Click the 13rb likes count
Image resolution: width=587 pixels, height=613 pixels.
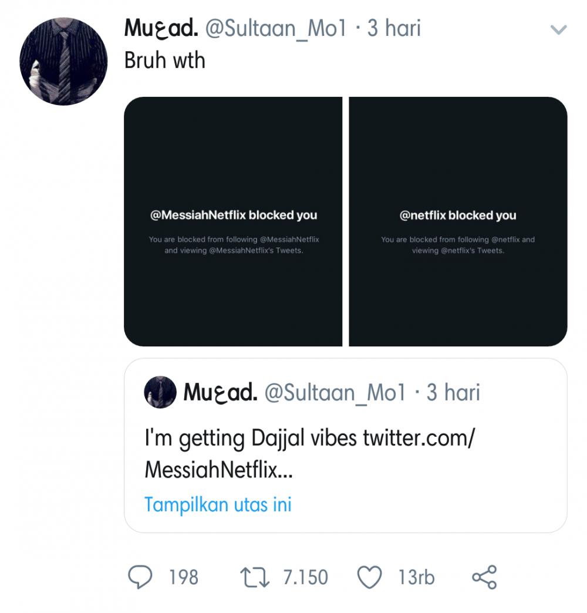coord(416,577)
